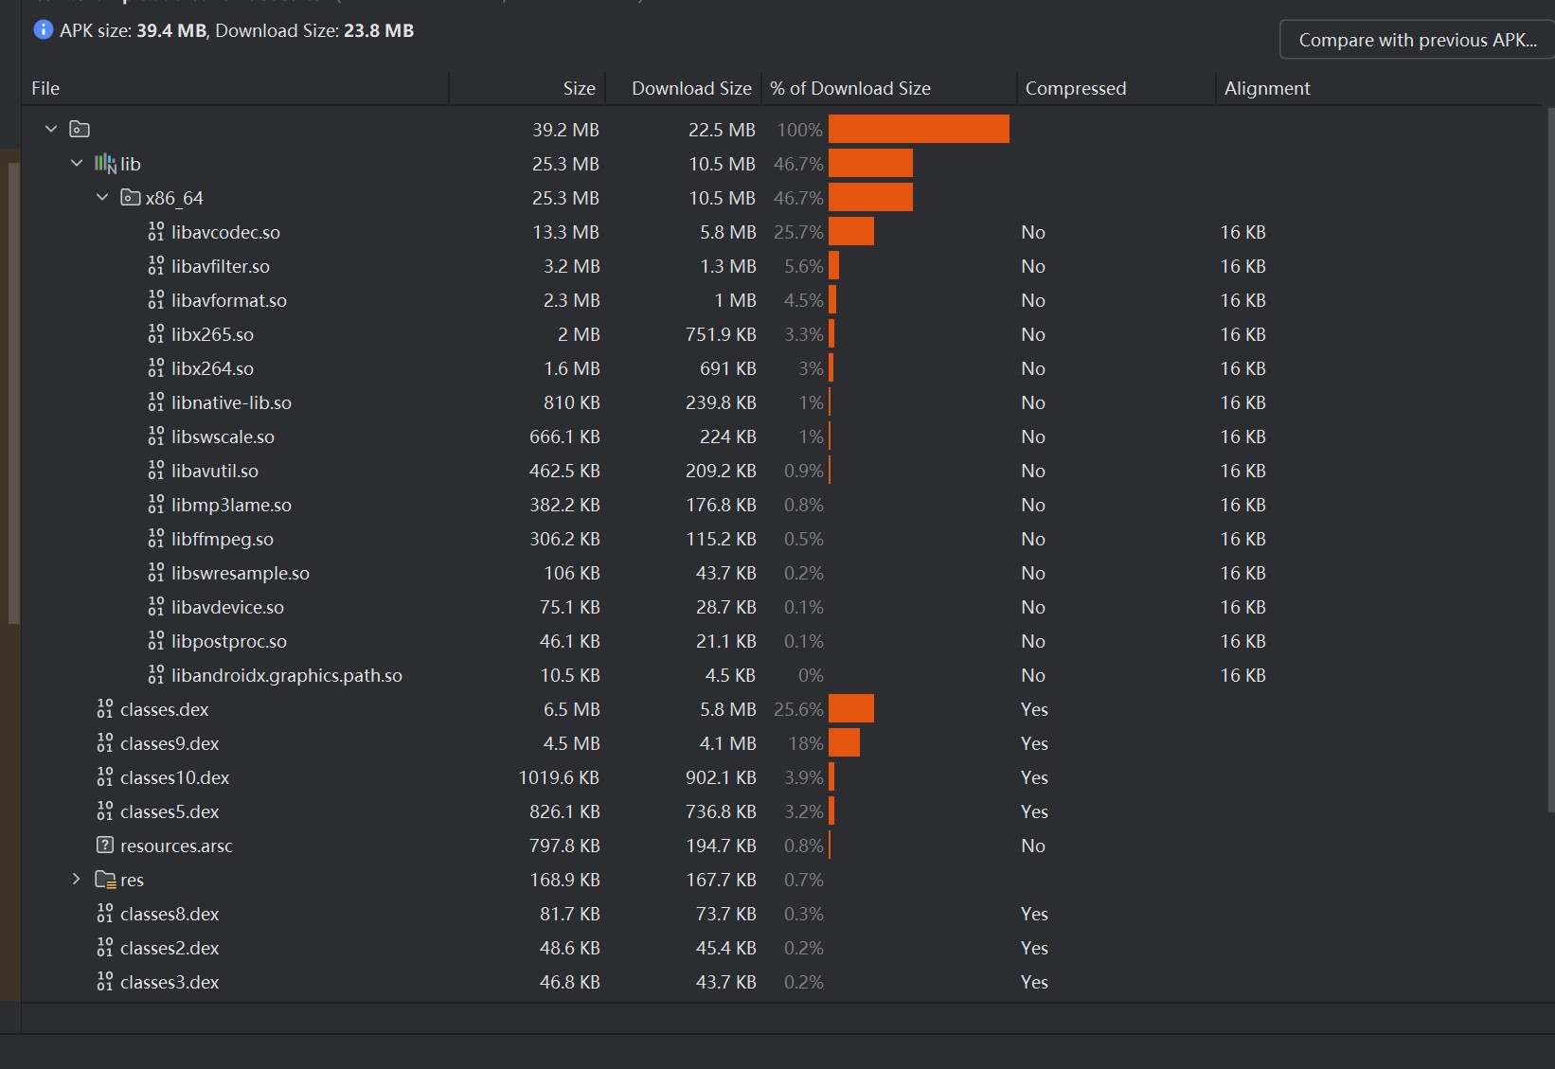Click the info icon beside APK size
This screenshot has height=1069, width=1555.
click(x=42, y=29)
